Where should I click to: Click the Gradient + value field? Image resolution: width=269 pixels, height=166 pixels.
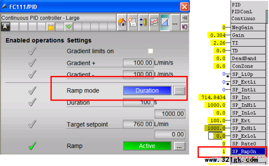pos(138,63)
